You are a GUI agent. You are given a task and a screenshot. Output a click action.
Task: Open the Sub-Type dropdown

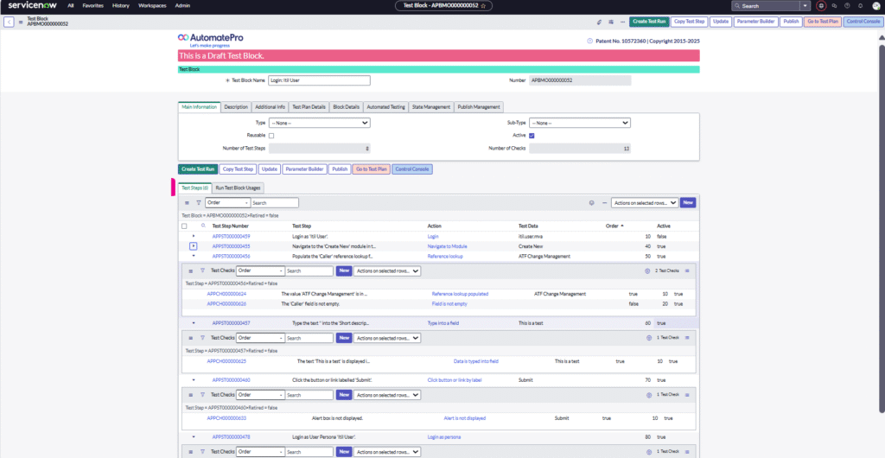(579, 123)
